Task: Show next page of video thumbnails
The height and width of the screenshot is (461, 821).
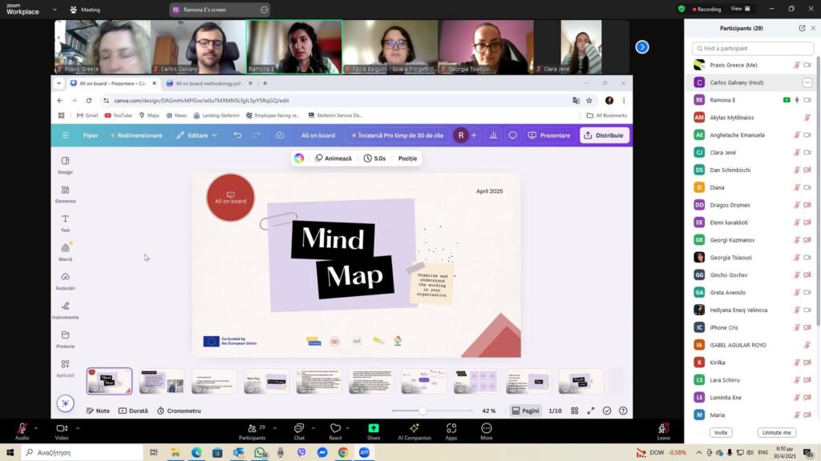Action: [641, 47]
